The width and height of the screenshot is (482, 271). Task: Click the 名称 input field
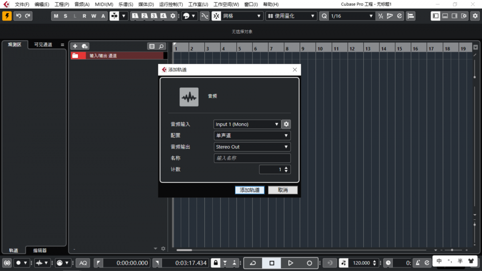[x=252, y=158]
